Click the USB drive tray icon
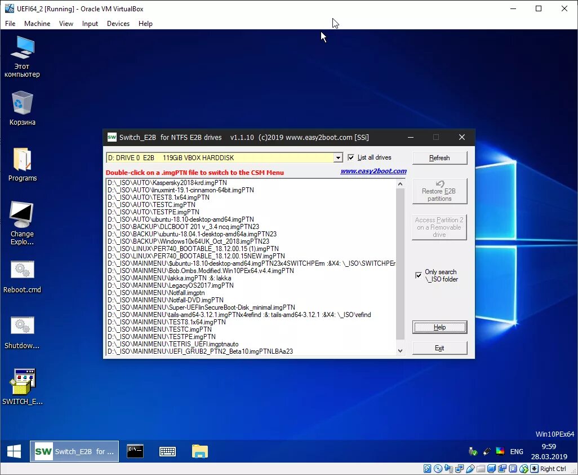Screen dimensions: 578x475 (x=487, y=451)
